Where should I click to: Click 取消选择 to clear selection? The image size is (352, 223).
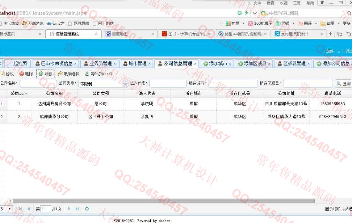coord(60,74)
